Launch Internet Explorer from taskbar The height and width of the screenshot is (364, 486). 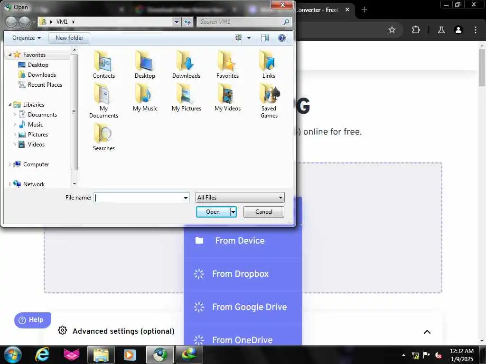pos(42,355)
